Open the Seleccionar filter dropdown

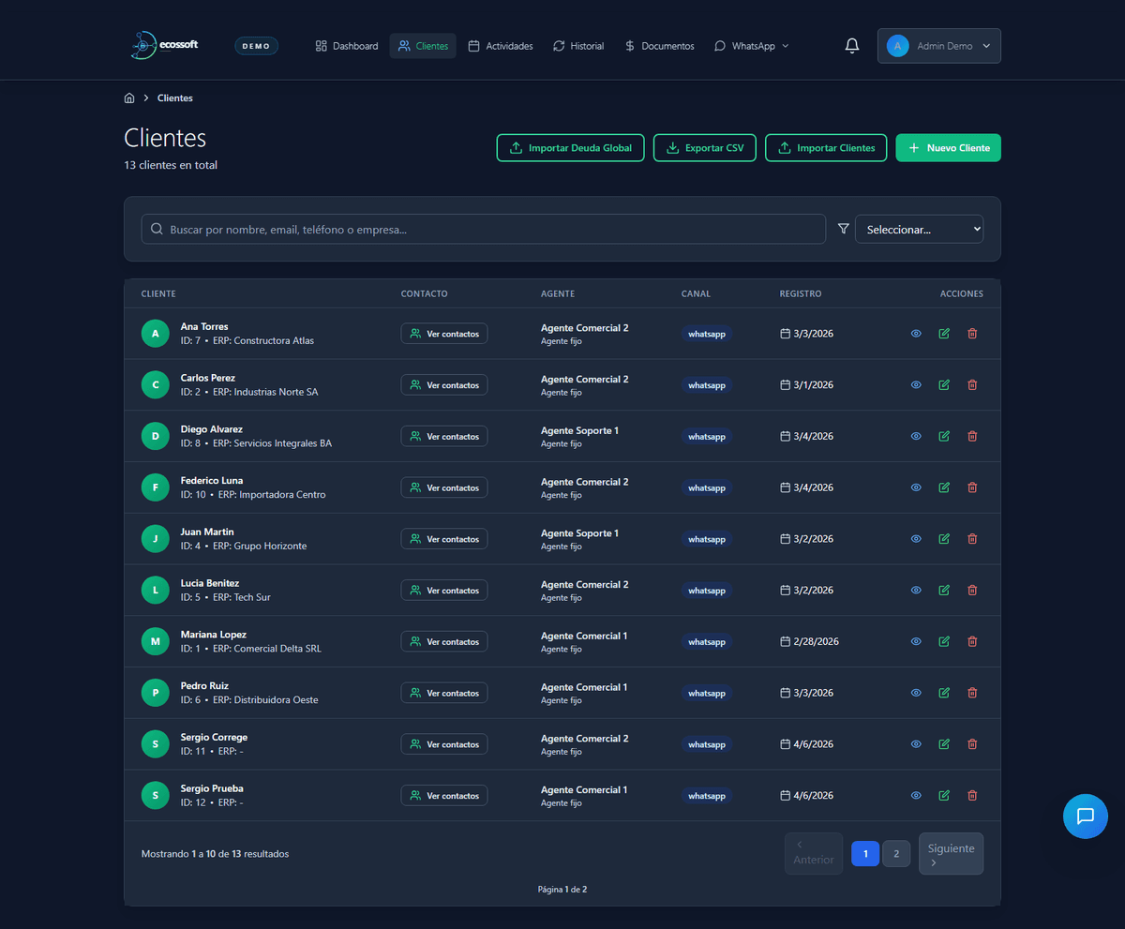pyautogui.click(x=919, y=229)
